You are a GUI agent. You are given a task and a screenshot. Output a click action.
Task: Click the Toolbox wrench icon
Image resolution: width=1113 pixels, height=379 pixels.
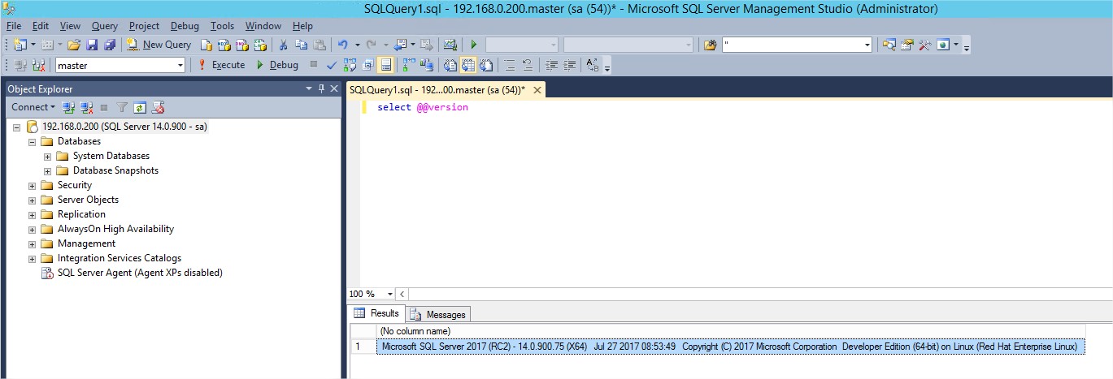[x=925, y=45]
